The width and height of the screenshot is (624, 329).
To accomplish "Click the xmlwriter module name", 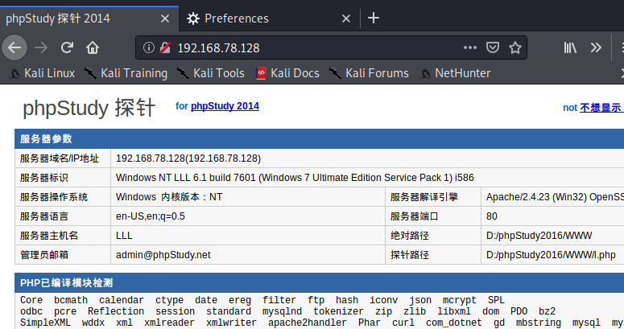I will 231,323.
